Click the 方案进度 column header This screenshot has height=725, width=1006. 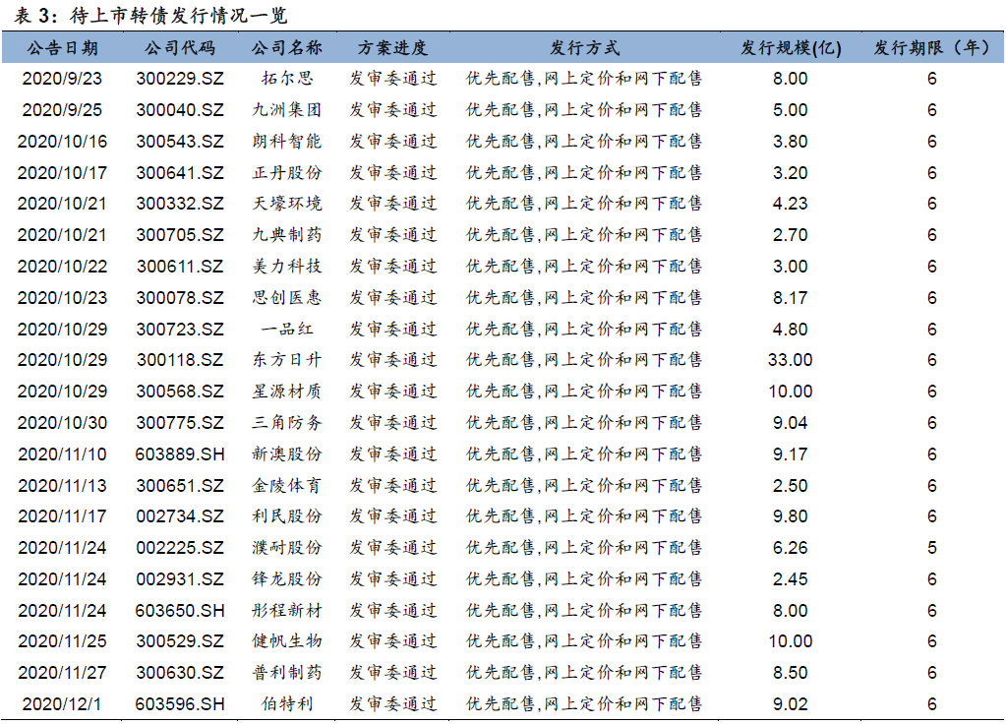pyautogui.click(x=392, y=48)
